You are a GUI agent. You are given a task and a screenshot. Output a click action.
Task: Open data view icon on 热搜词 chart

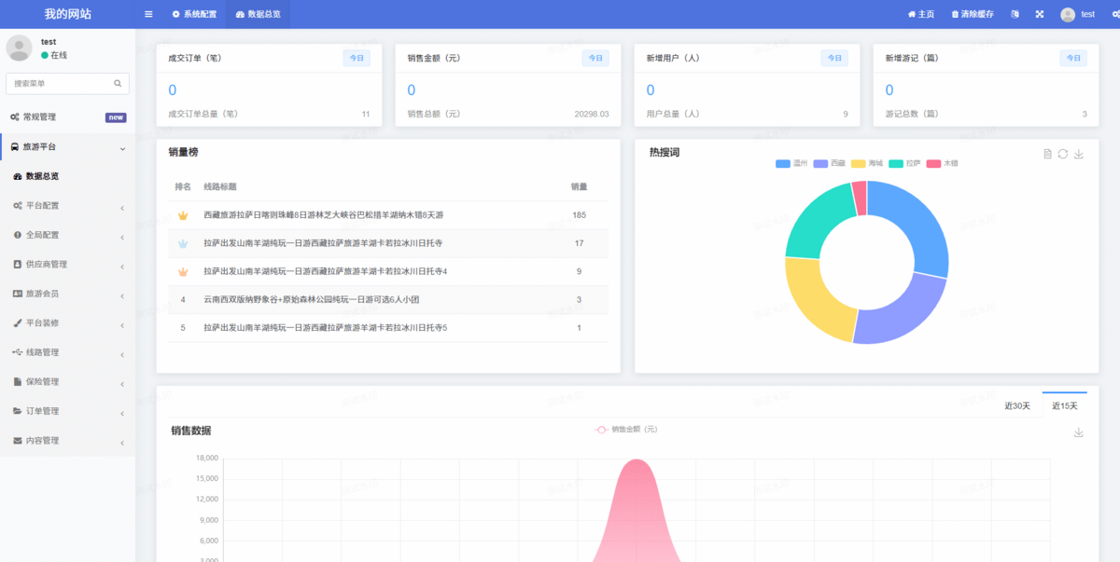coord(1047,154)
